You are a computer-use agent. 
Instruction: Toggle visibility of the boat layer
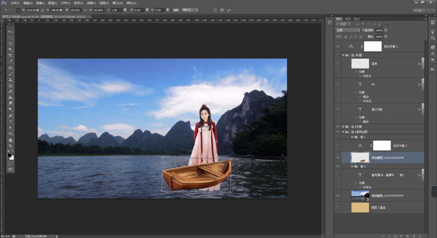click(337, 158)
